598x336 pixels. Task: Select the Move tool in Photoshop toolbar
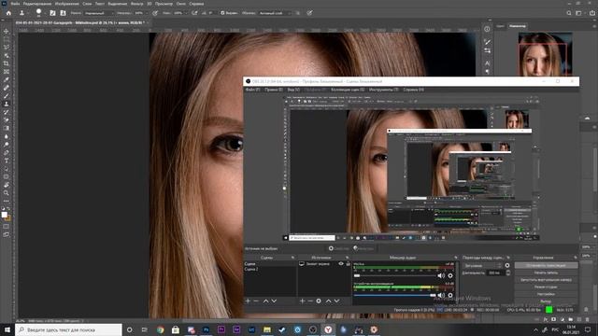(7, 31)
